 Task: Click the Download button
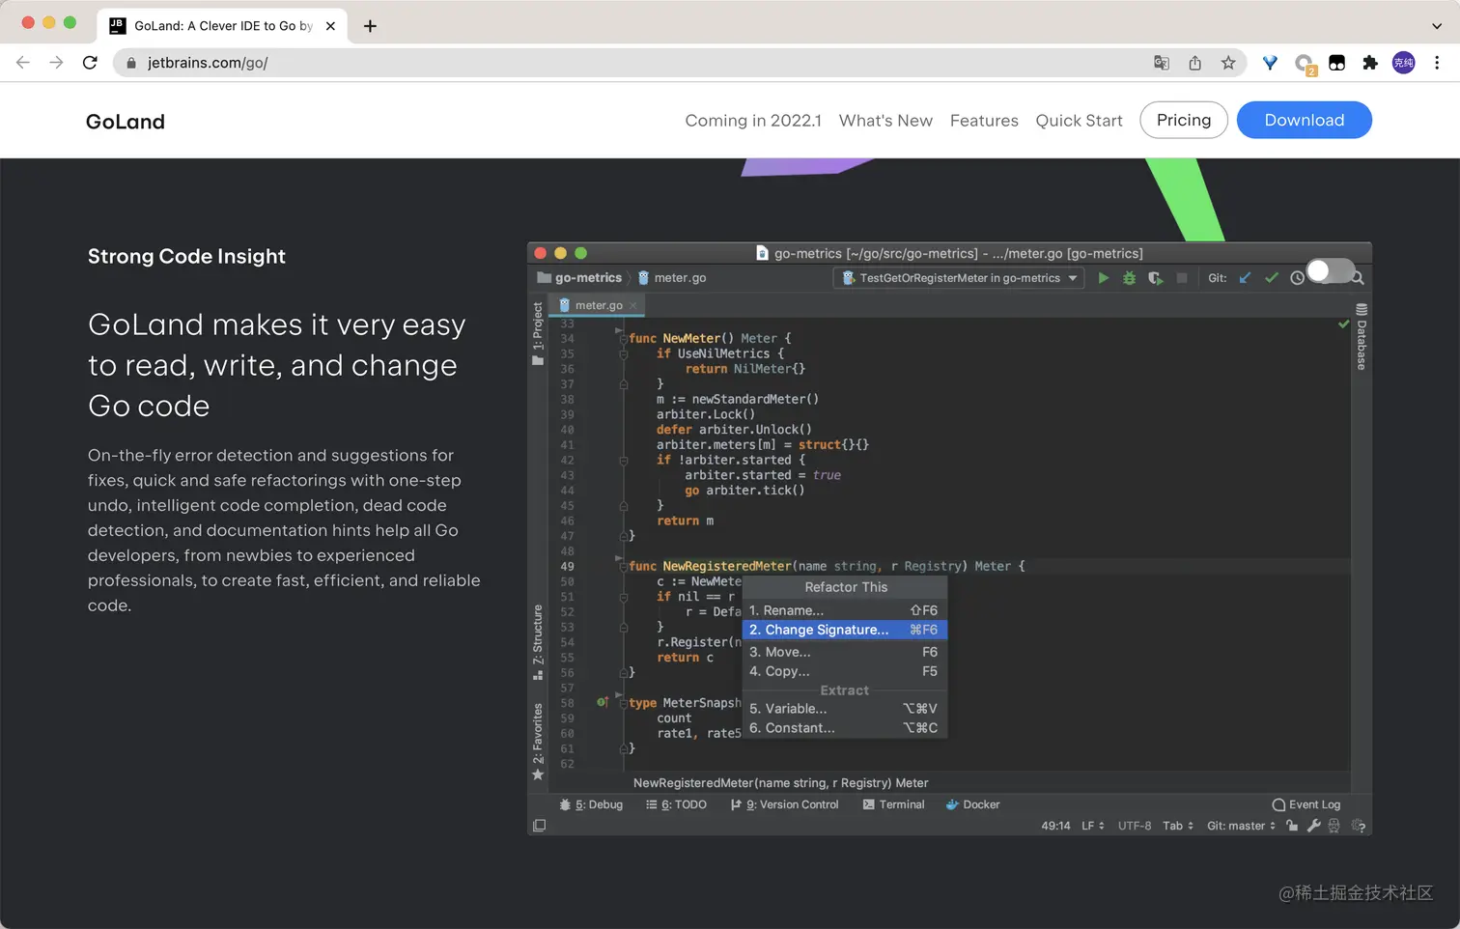click(x=1305, y=120)
